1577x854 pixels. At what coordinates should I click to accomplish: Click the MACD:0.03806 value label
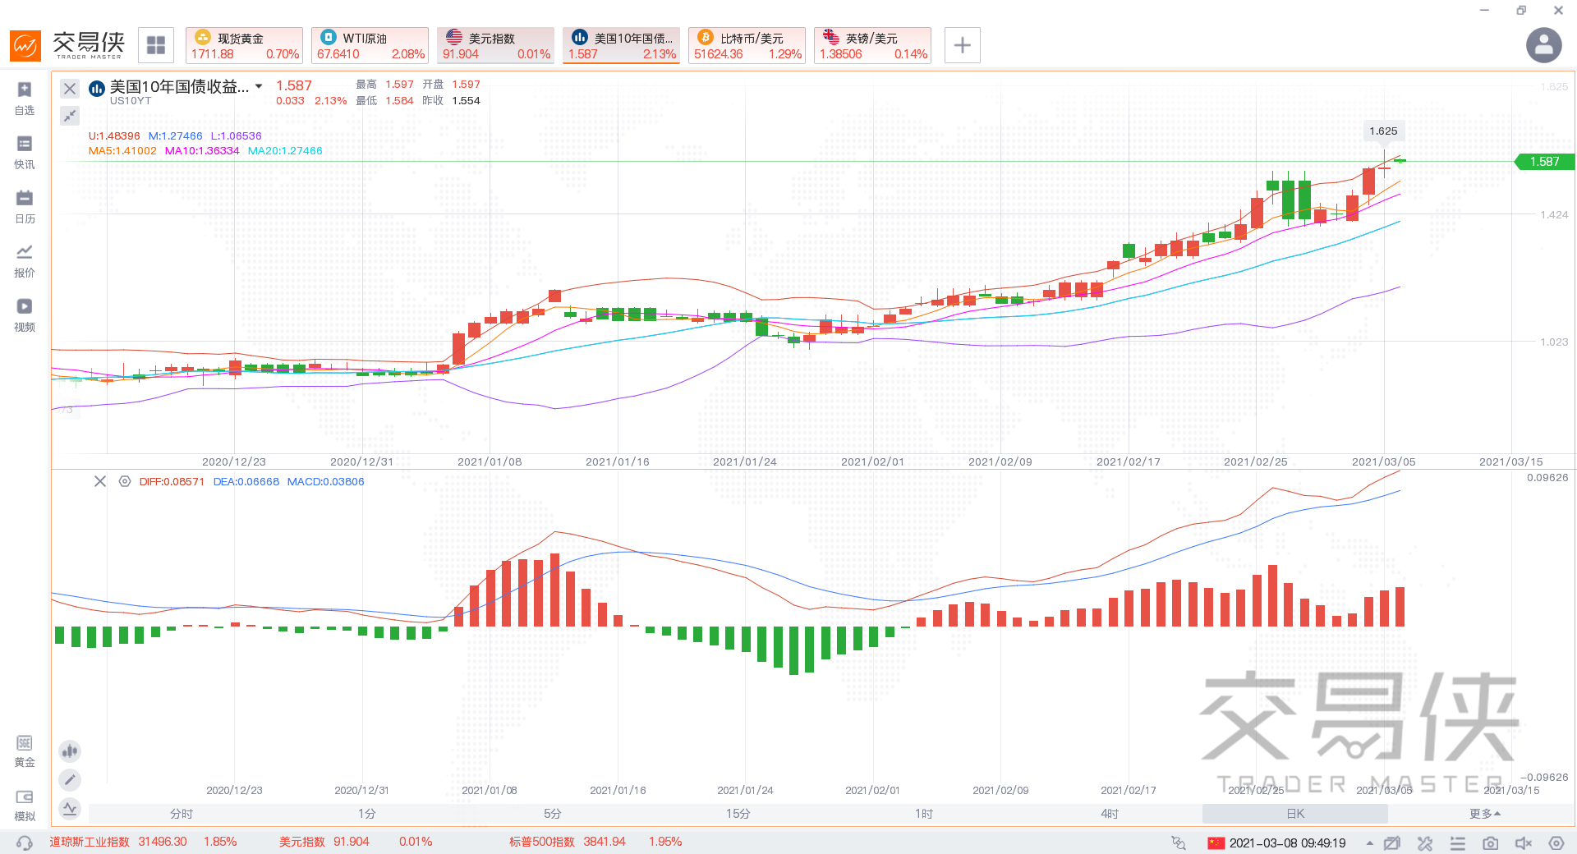point(325,482)
